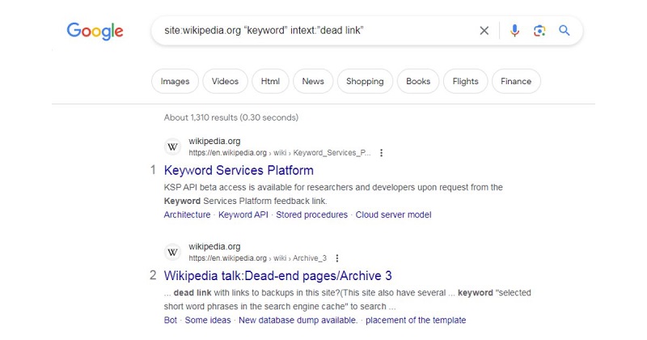Image resolution: width=647 pixels, height=340 pixels.
Task: Open the Architecture sitelink
Action: coord(187,215)
